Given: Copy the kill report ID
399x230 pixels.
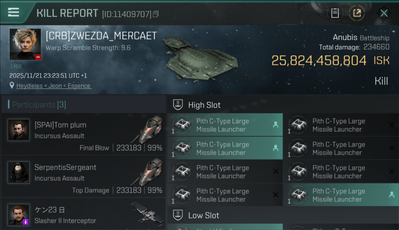Looking at the screenshot, I should [x=156, y=14].
